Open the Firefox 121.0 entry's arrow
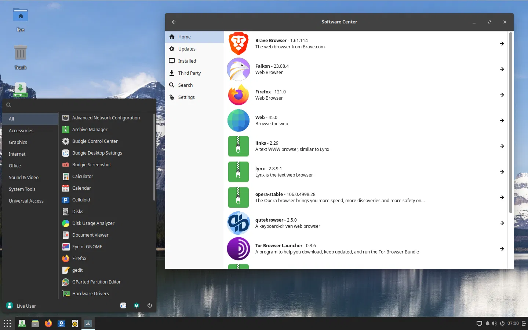 [x=502, y=95]
